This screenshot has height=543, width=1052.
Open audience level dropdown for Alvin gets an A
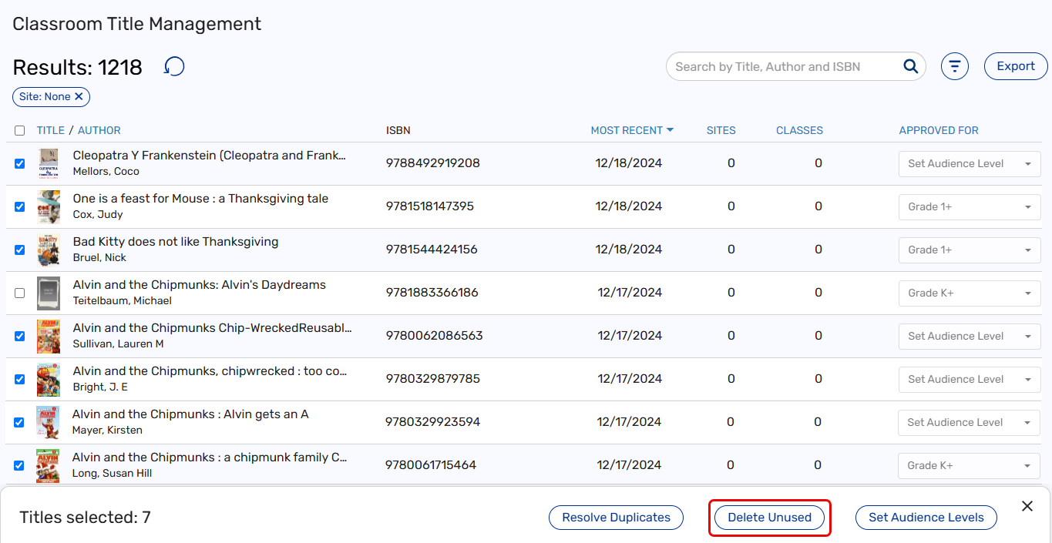pyautogui.click(x=970, y=422)
